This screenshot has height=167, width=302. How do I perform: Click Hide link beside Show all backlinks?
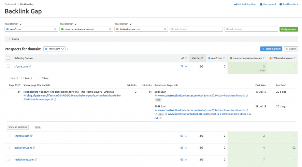pos(38,127)
